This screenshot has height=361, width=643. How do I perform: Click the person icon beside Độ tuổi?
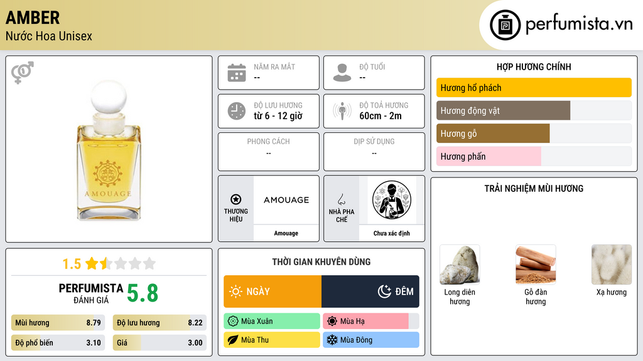click(x=342, y=73)
